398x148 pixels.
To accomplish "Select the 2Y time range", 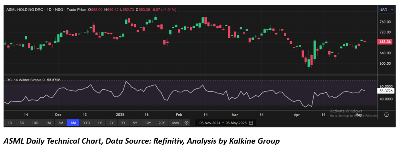I will point(111,123).
